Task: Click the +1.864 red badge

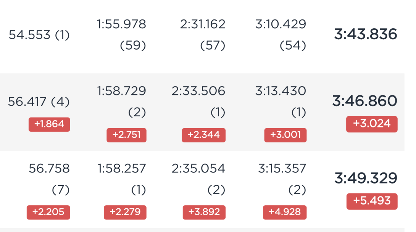Action: pyautogui.click(x=49, y=124)
